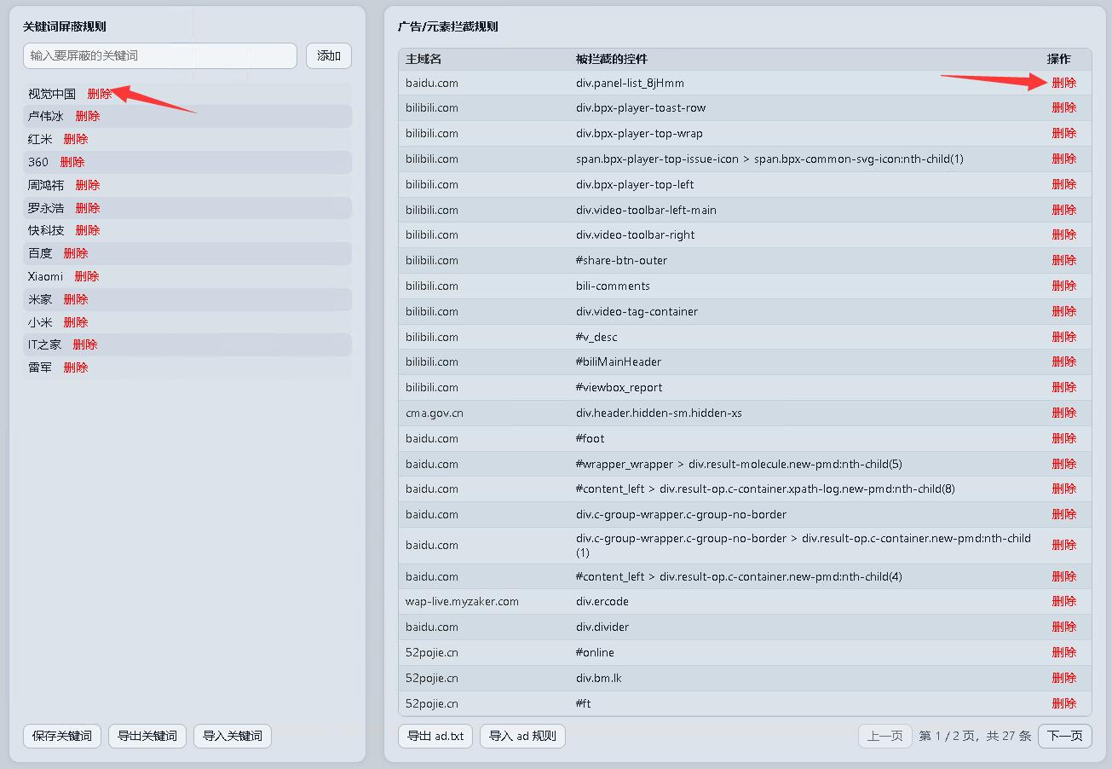Remove the bili-comments blocking rule
Viewport: 1112px width, 769px height.
pyautogui.click(x=1063, y=286)
